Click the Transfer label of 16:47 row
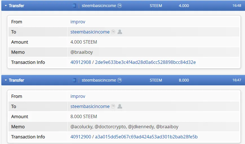 16,80
